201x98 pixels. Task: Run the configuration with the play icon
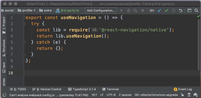click(122, 10)
